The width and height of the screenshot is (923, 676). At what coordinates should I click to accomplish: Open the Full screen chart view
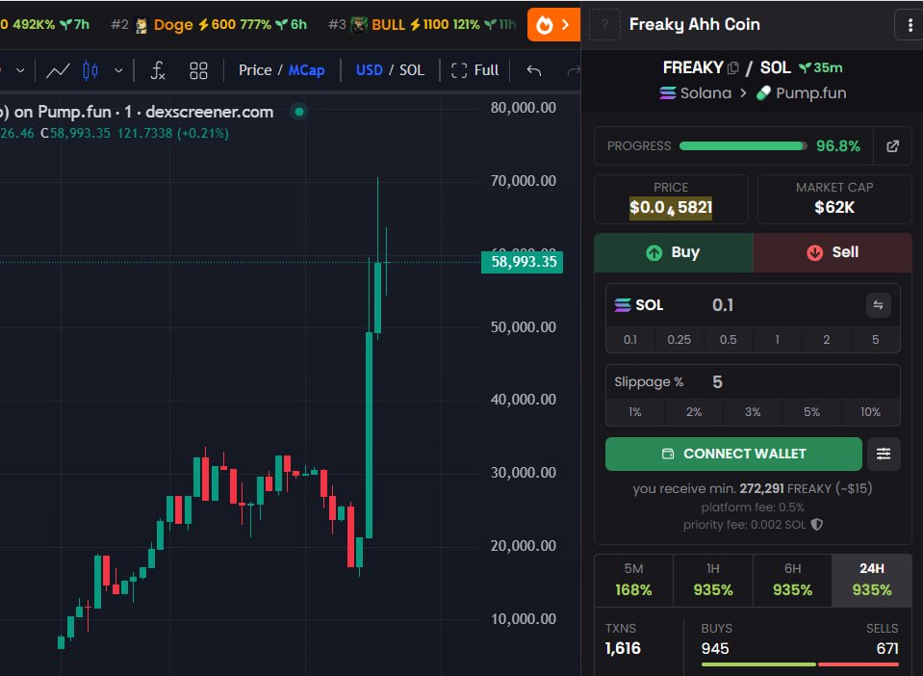pyautogui.click(x=475, y=70)
